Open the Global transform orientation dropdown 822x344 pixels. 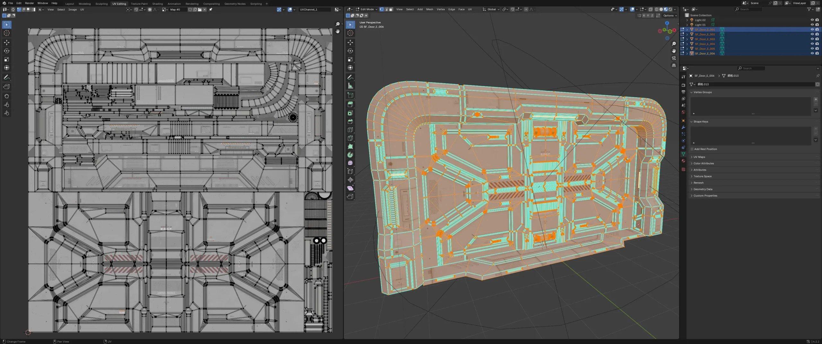coord(491,9)
